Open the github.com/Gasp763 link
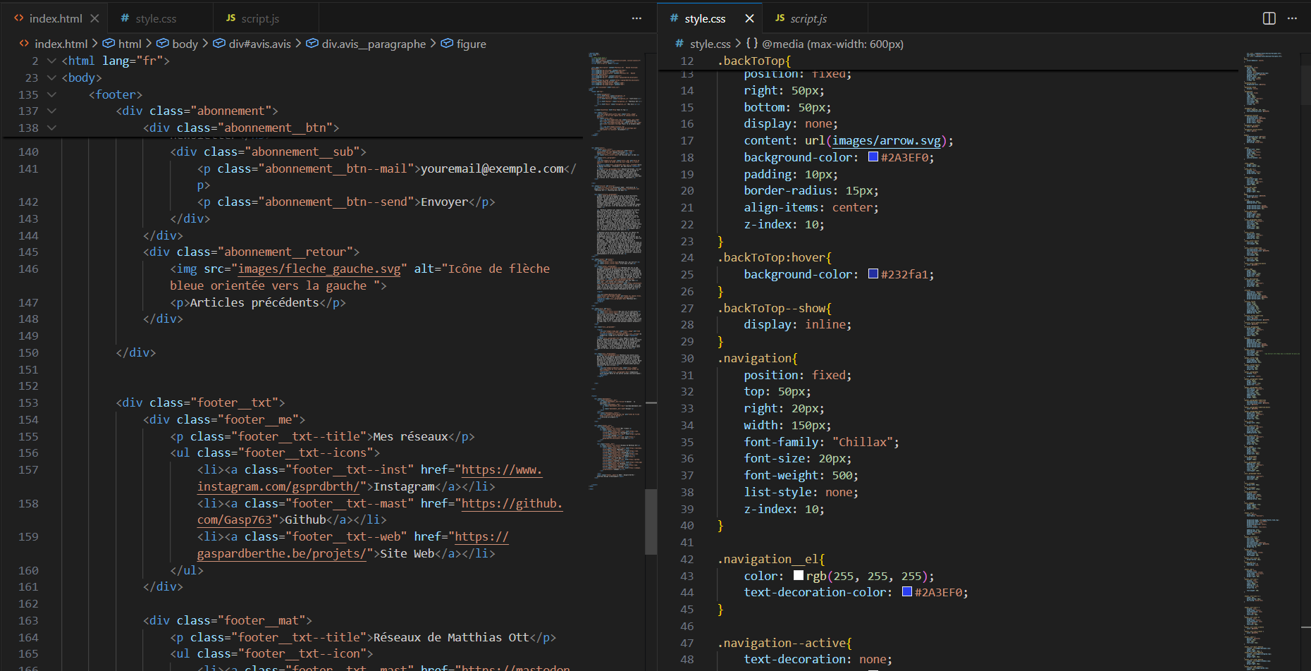 click(x=236, y=519)
